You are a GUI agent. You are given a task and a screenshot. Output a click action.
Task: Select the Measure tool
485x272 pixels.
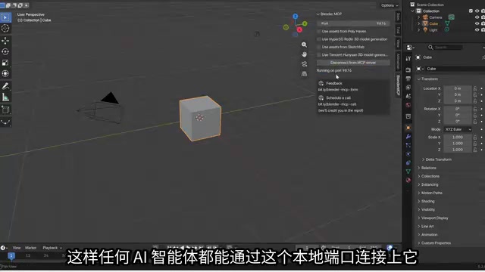coord(5,97)
